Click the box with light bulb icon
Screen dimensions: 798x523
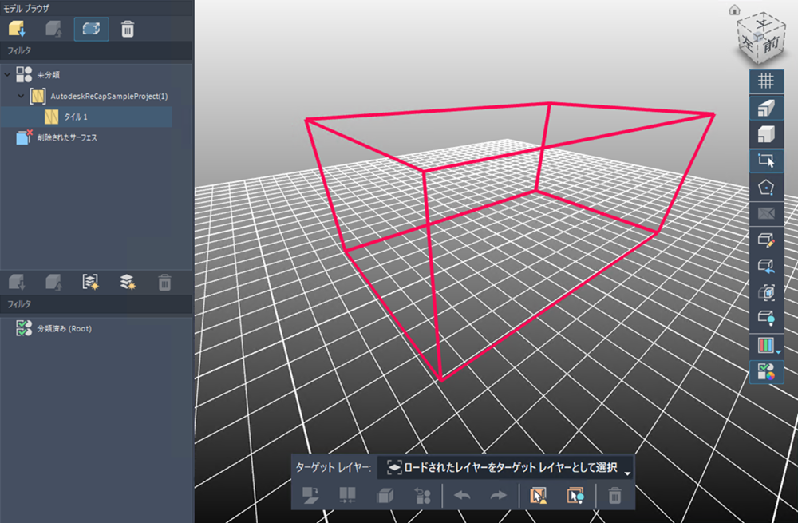(766, 319)
